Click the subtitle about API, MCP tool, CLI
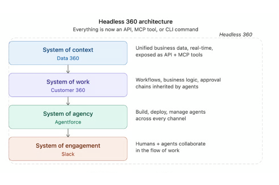The width and height of the screenshot is (279, 185). pyautogui.click(x=136, y=29)
